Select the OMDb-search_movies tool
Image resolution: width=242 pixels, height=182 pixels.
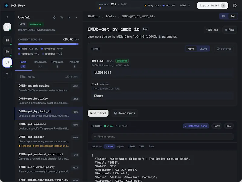click(x=49, y=88)
